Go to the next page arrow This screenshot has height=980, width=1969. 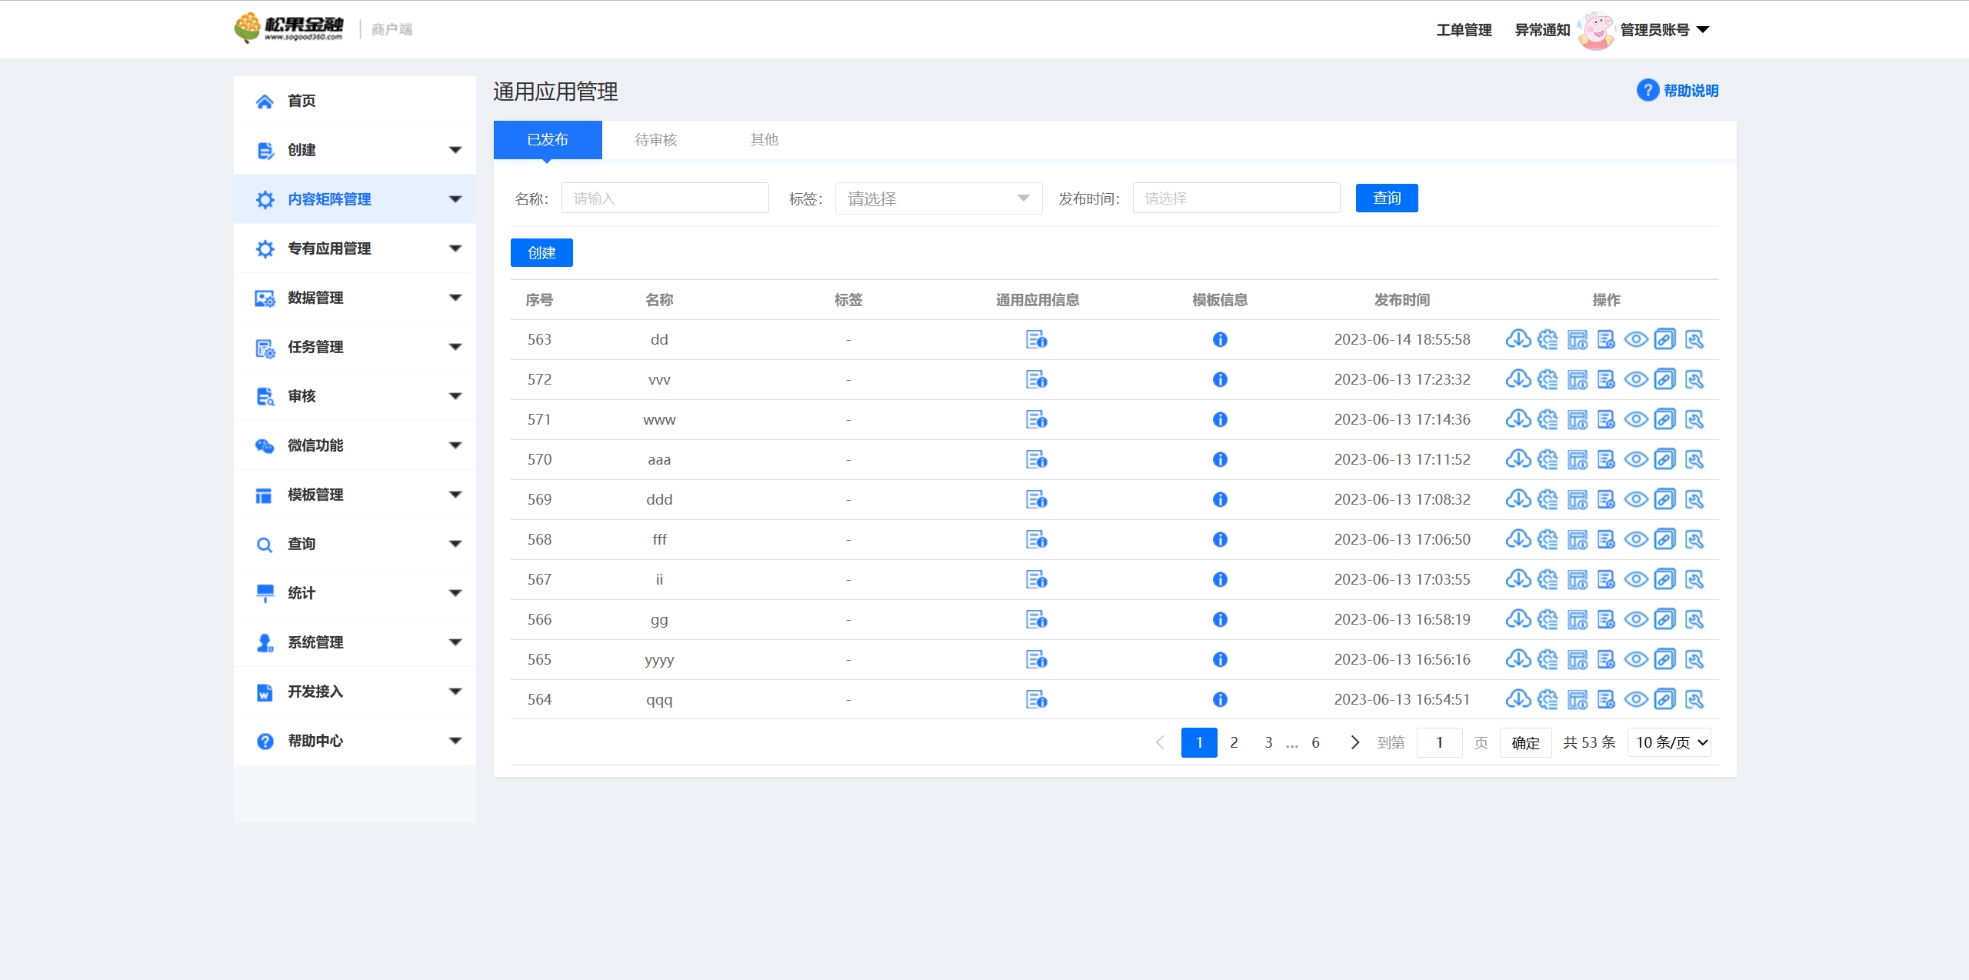[x=1355, y=742]
